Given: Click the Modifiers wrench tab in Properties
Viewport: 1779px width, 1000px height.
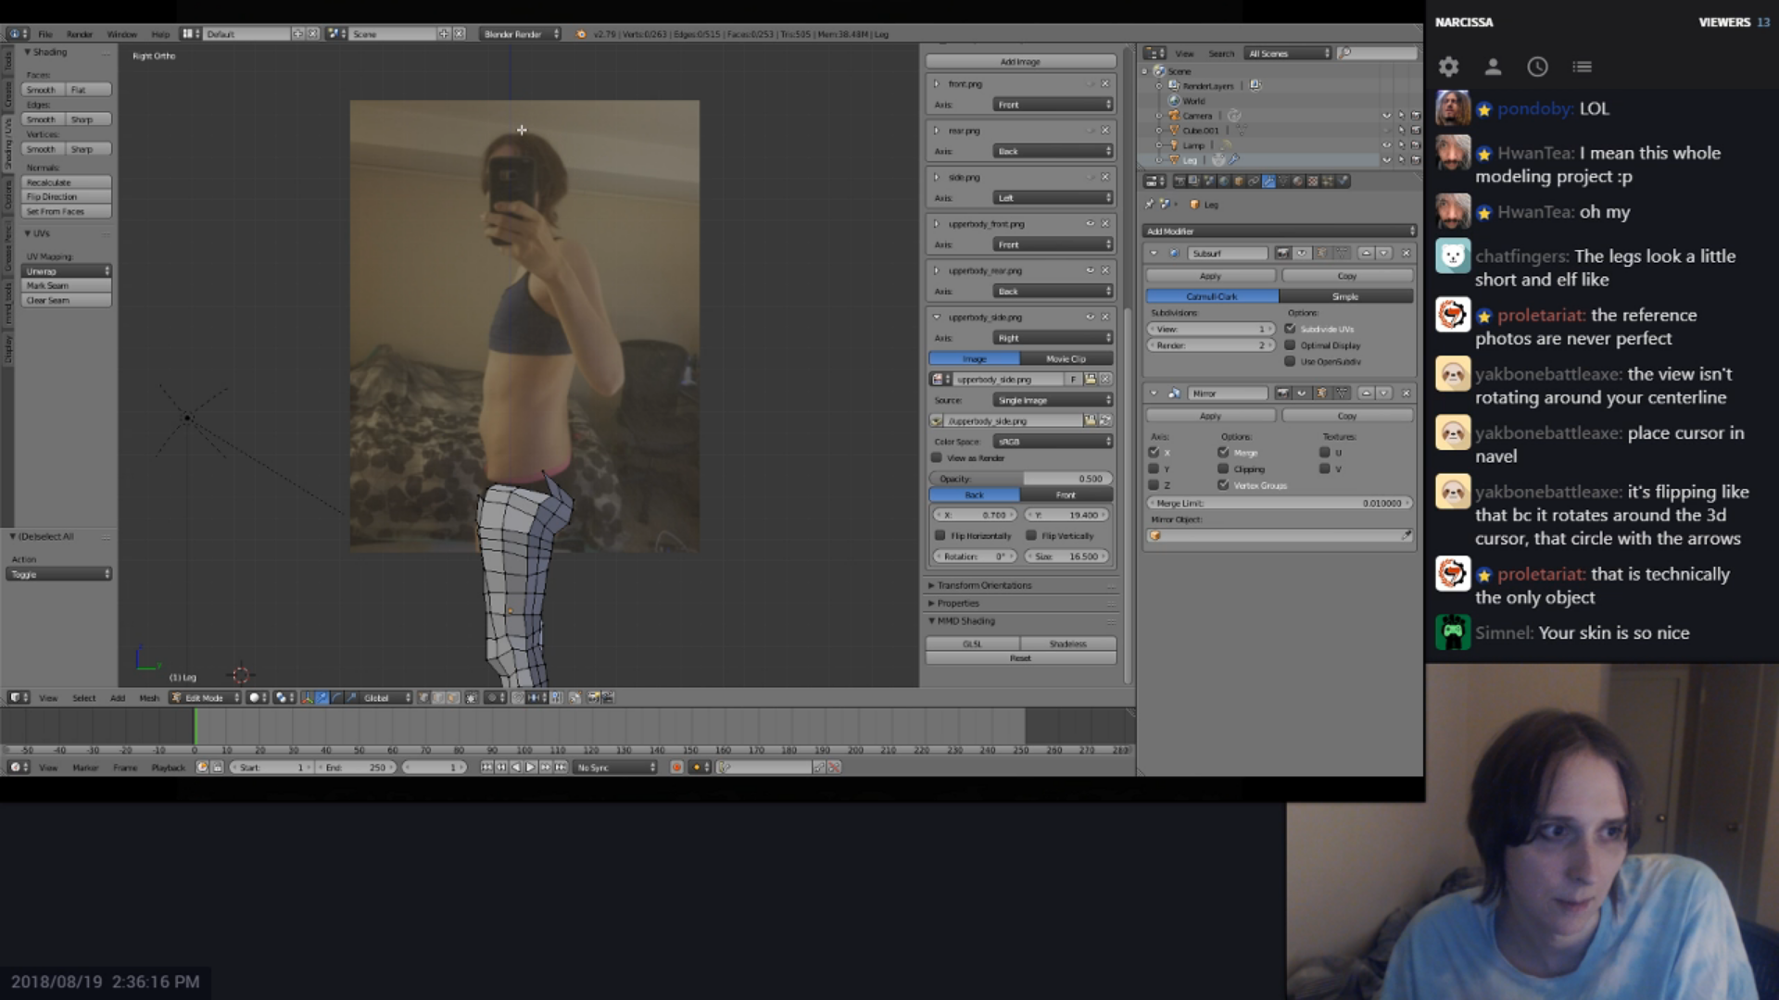Looking at the screenshot, I should [x=1268, y=181].
